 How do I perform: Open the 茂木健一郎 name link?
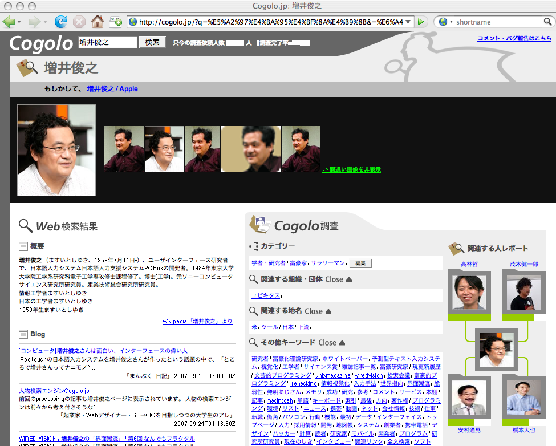(524, 264)
